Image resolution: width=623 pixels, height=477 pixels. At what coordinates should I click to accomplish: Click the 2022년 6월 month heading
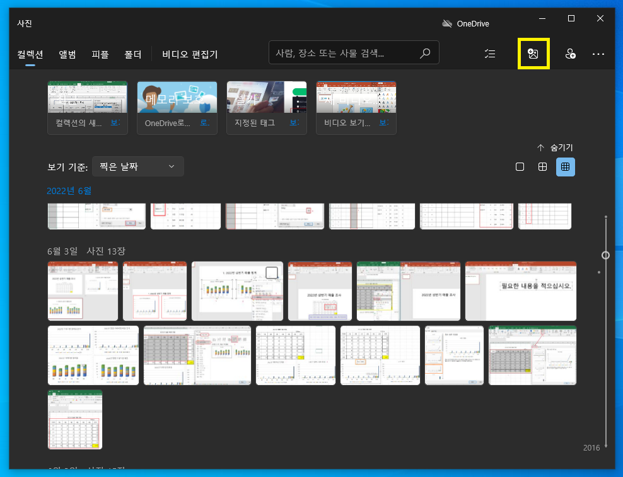[69, 191]
